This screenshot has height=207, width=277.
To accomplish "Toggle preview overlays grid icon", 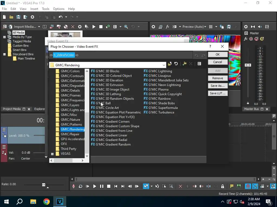I will click(x=210, y=27).
